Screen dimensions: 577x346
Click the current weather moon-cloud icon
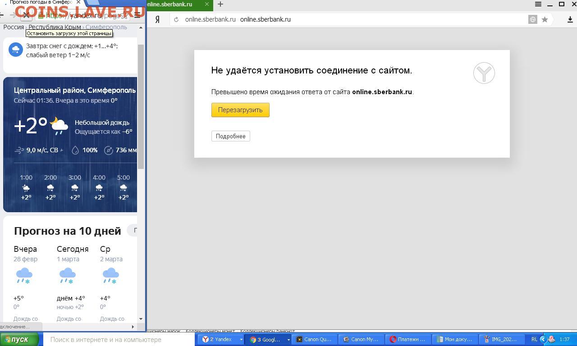pyautogui.click(x=59, y=126)
